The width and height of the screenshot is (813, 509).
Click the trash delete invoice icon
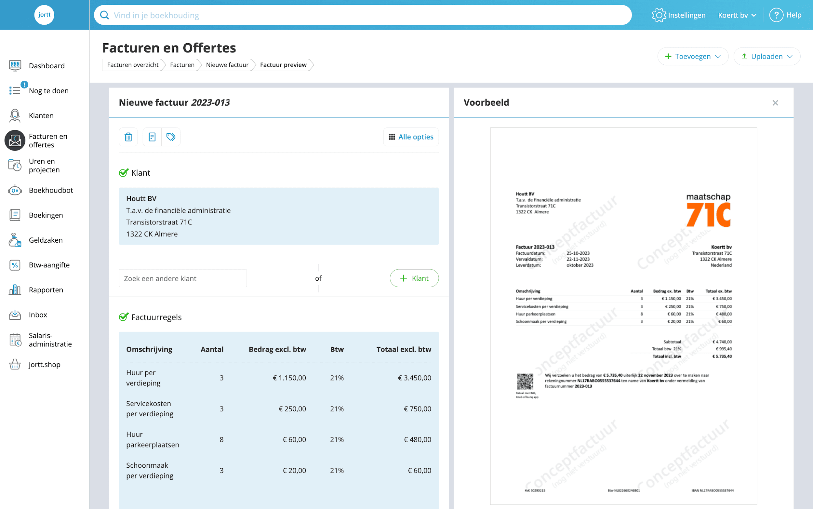point(128,137)
